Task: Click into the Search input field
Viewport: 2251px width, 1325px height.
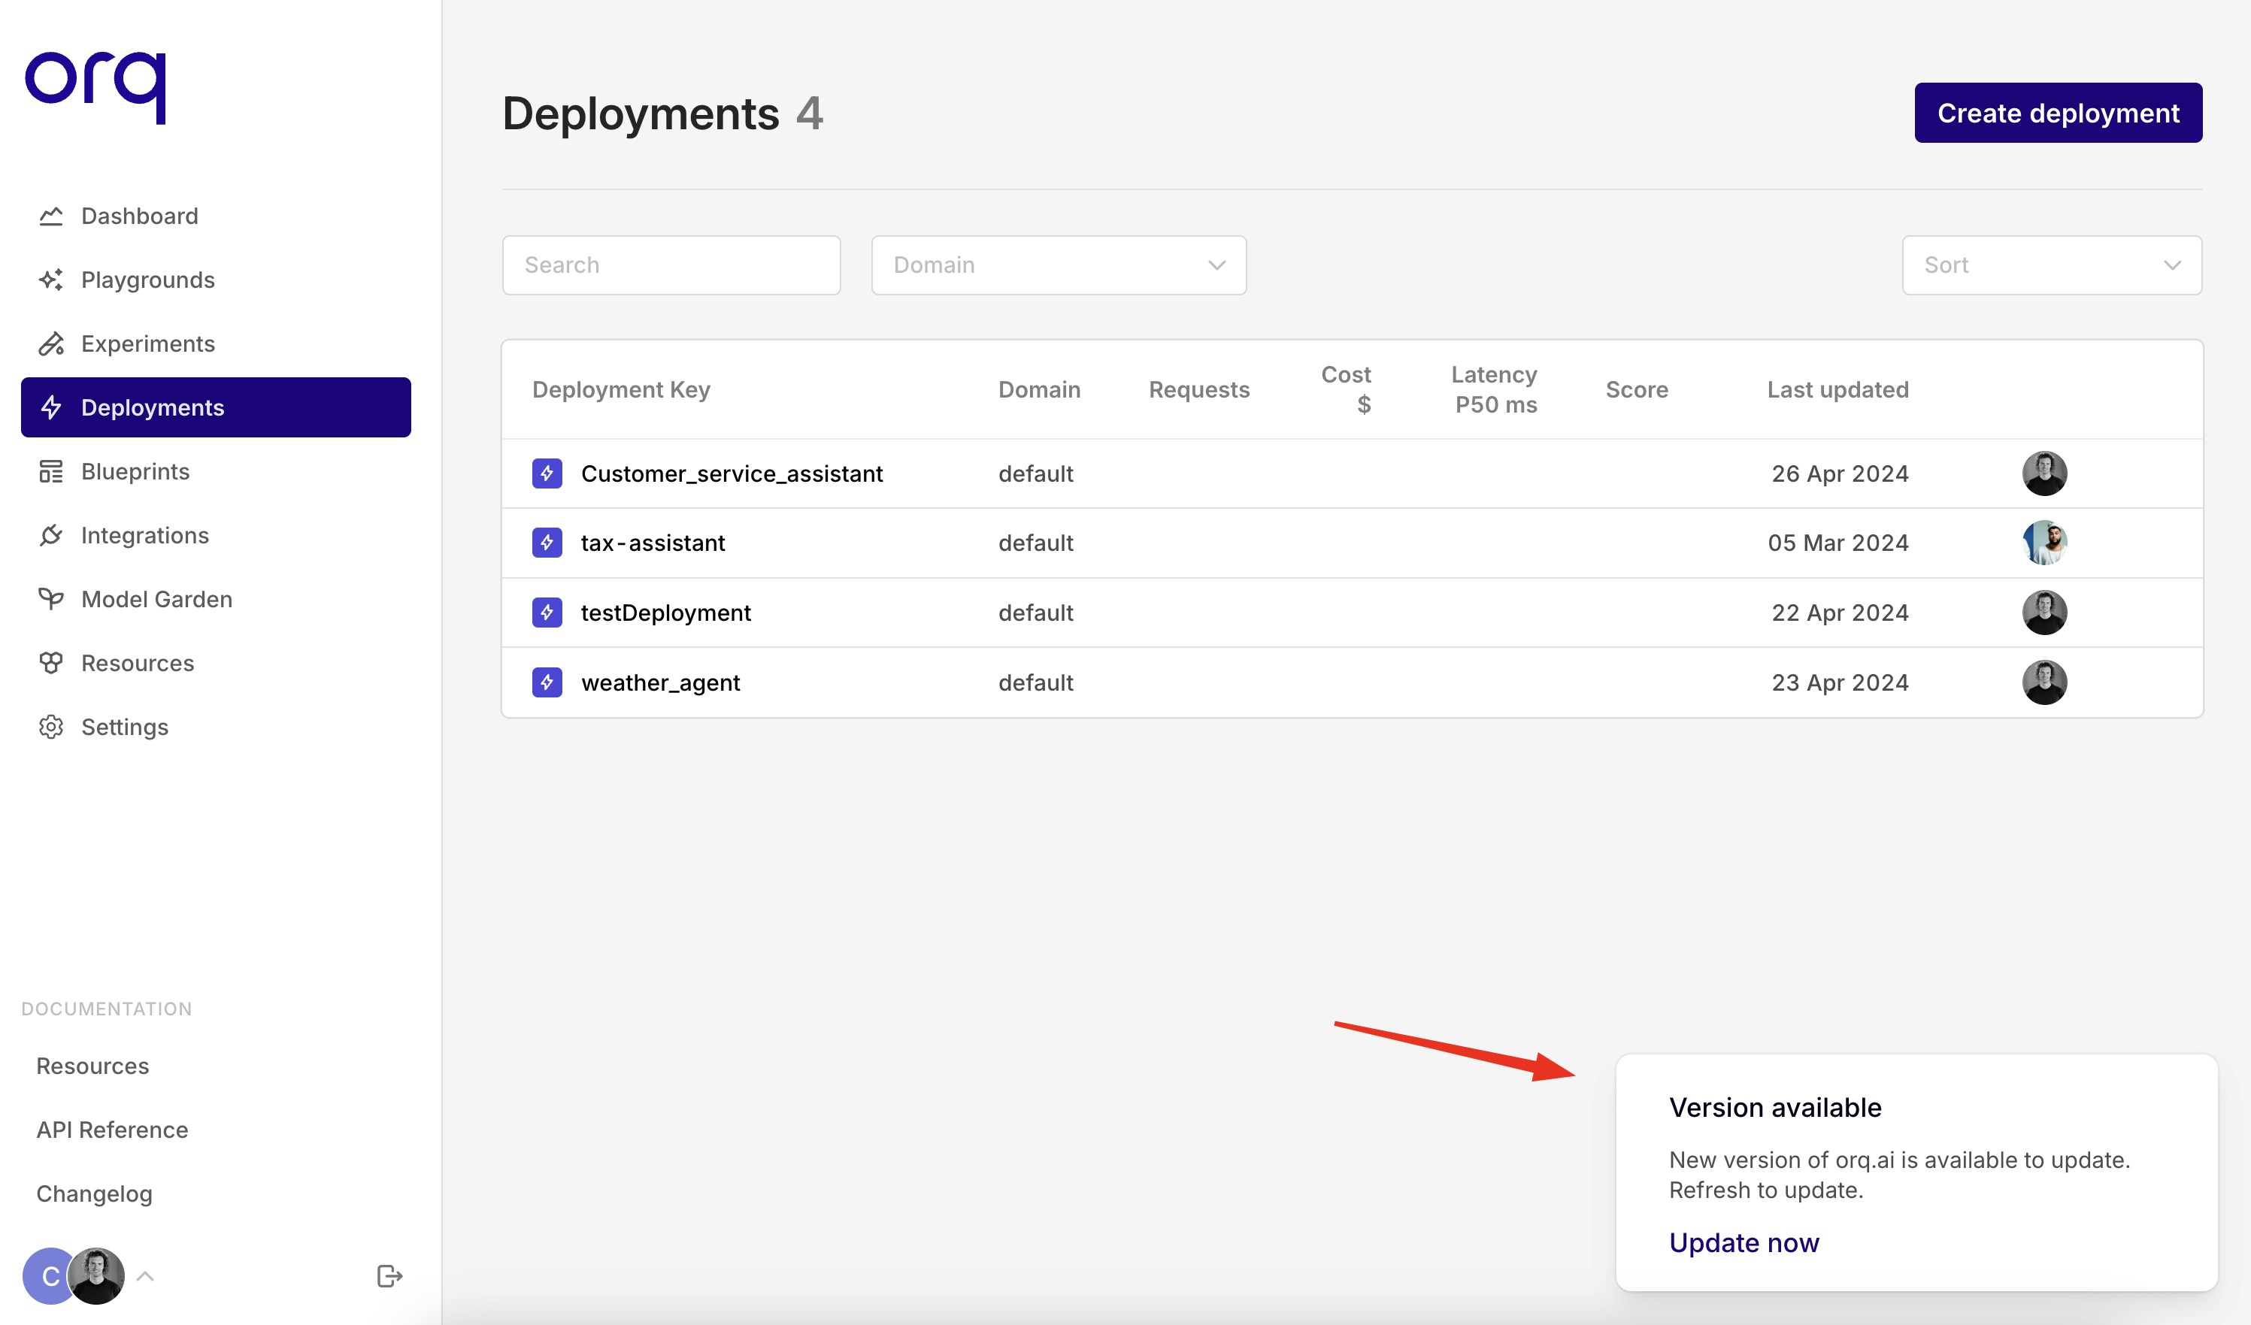Action: coord(671,265)
